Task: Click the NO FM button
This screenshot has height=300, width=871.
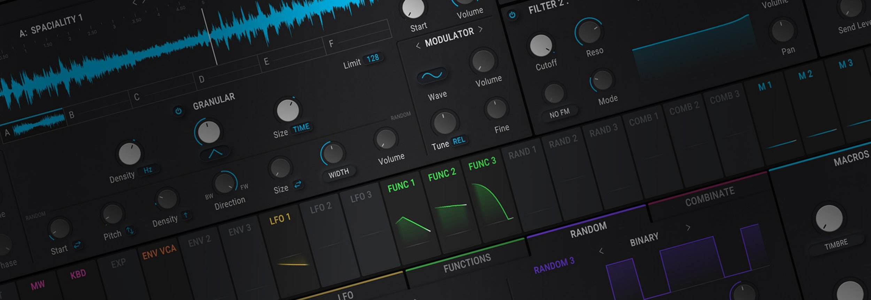Action: click(560, 113)
